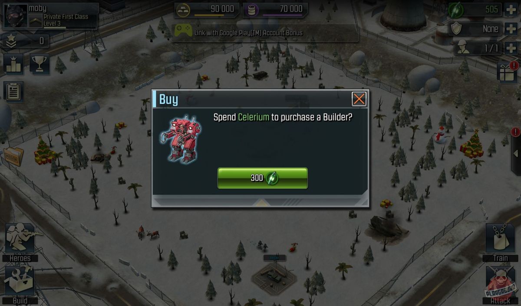
Task: Tap the purple resource bar showing 70 000
Action: coord(275,10)
